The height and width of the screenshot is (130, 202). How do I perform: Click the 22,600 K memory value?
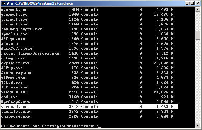164,63
